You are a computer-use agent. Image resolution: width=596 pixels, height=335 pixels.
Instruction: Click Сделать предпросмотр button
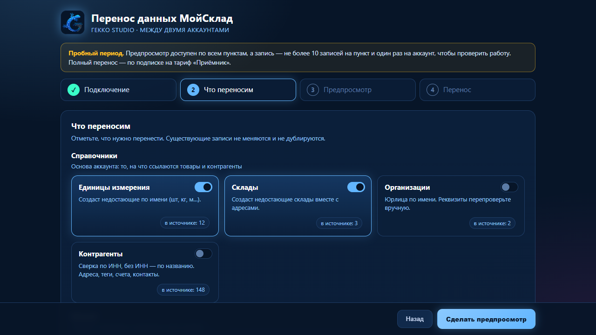486,319
